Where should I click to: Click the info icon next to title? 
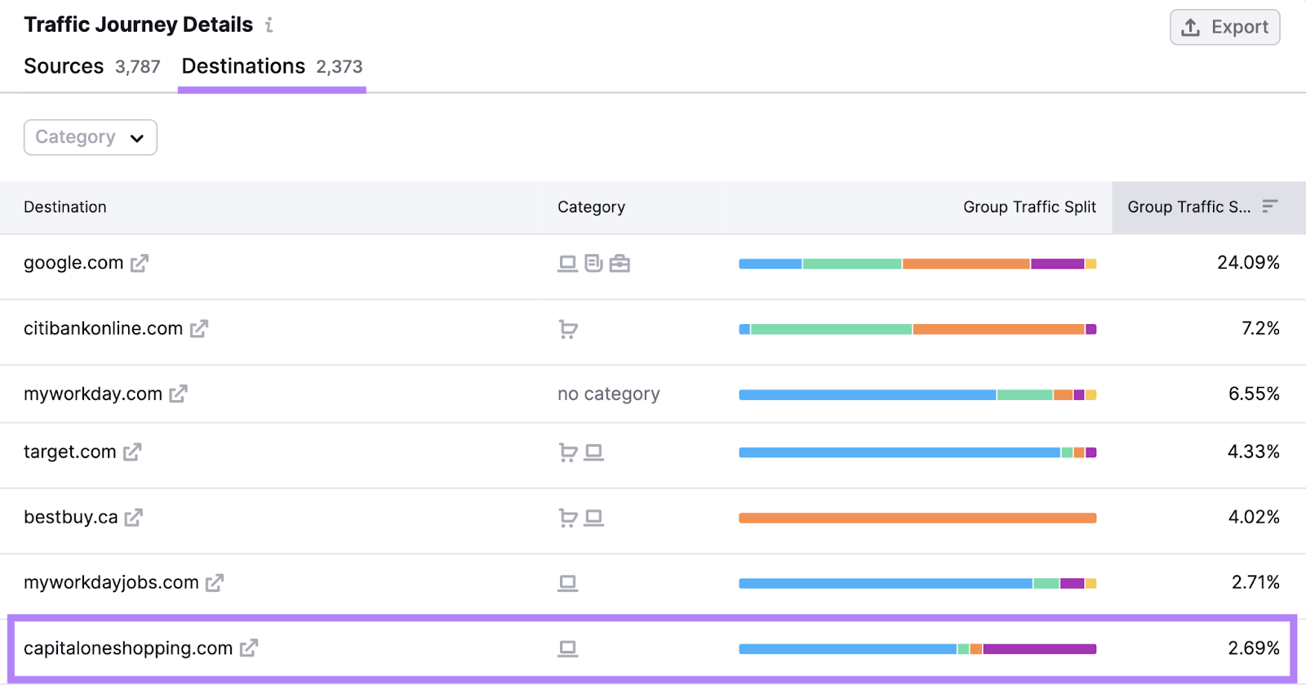269,25
